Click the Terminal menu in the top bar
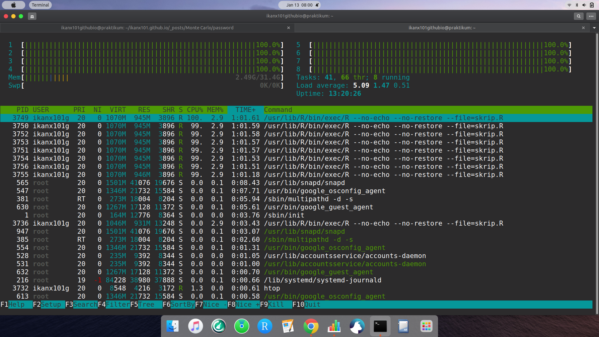This screenshot has height=337, width=599. (40, 5)
